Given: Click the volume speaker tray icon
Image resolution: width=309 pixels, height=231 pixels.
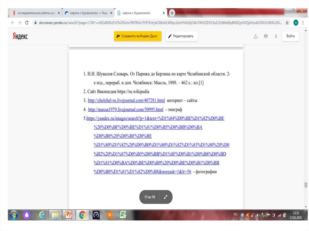Looking at the screenshot, I should (258, 215).
